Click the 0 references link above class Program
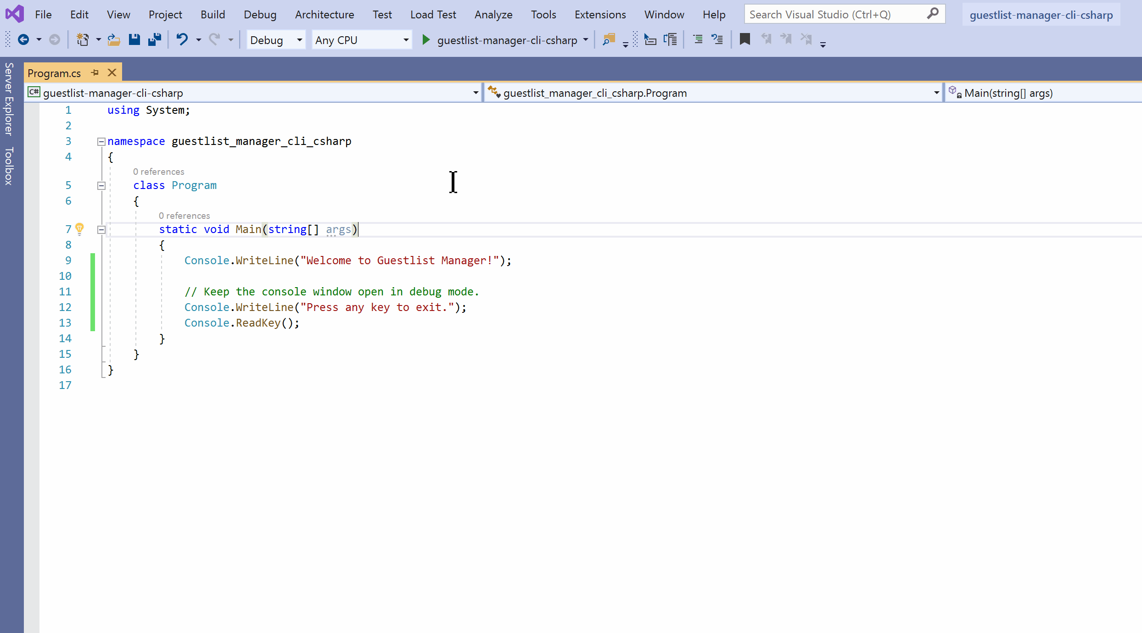This screenshot has height=633, width=1142. (x=158, y=171)
